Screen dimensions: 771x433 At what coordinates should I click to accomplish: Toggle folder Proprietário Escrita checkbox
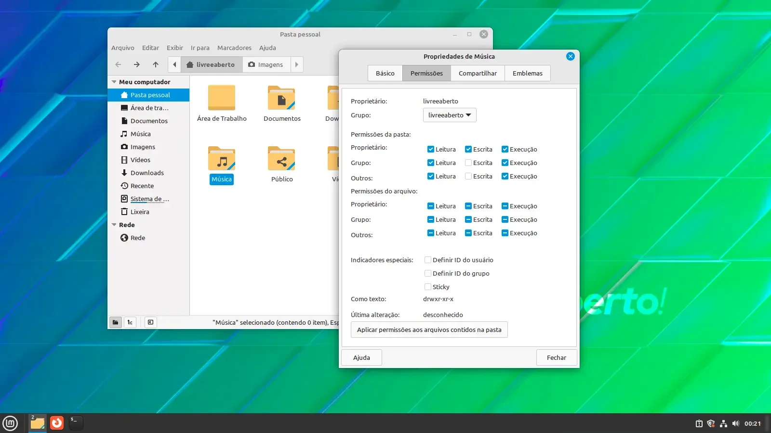point(468,149)
